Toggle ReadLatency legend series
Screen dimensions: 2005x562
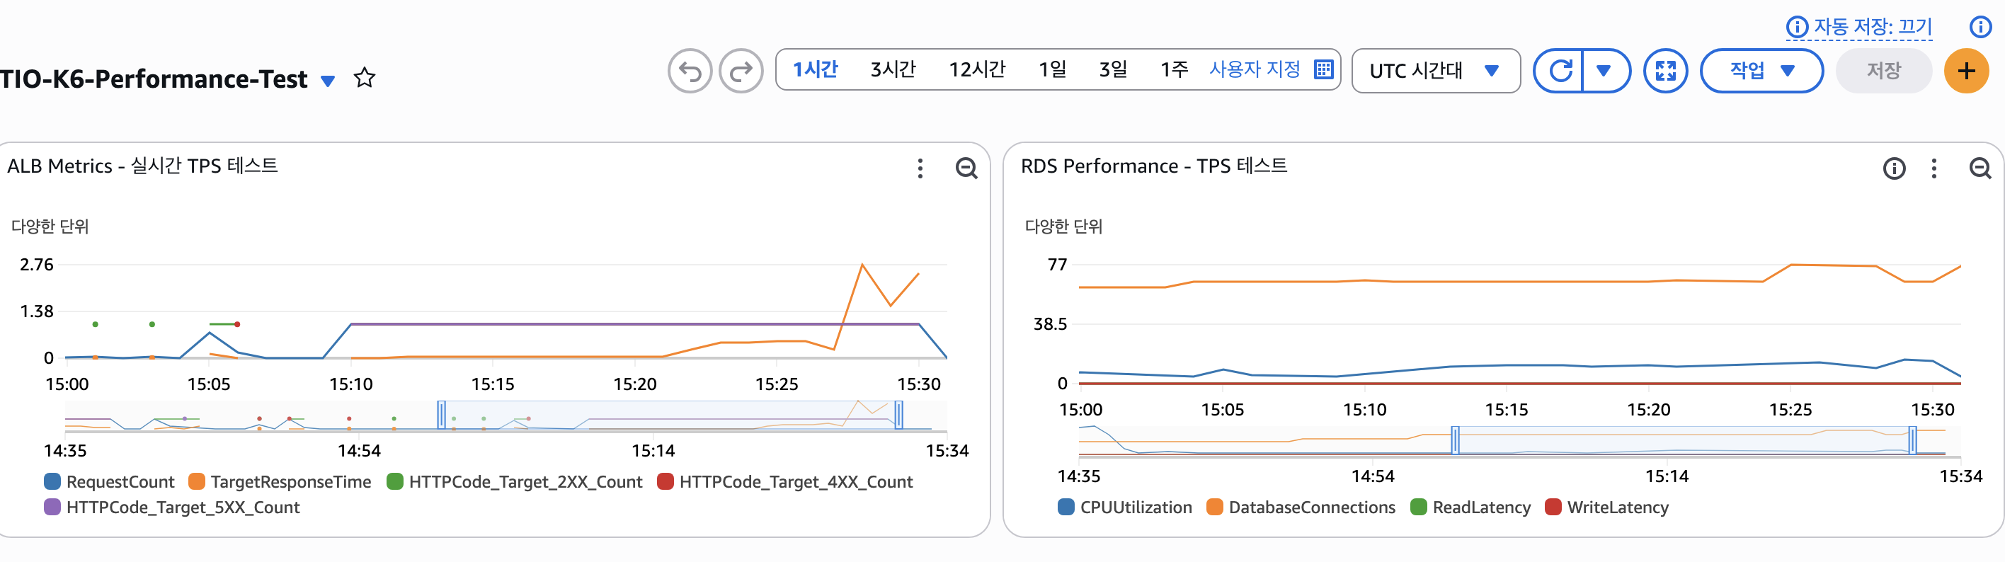pos(1470,507)
